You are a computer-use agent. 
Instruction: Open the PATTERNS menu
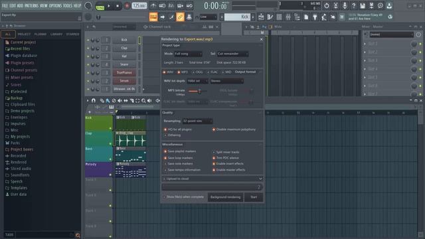[x=31, y=5]
